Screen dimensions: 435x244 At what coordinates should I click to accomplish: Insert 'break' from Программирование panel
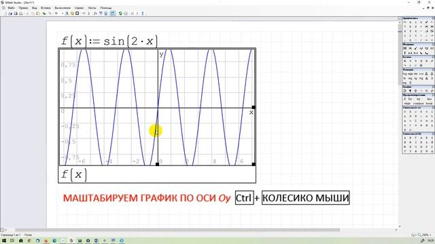(x=429, y=104)
